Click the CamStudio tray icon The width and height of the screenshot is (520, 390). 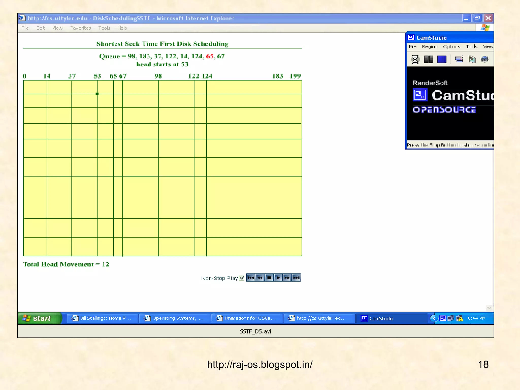(x=443, y=318)
